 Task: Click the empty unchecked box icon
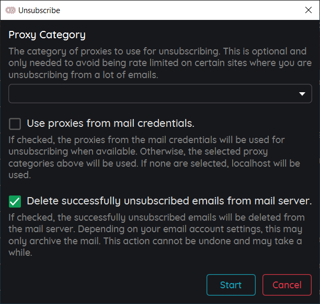click(15, 124)
